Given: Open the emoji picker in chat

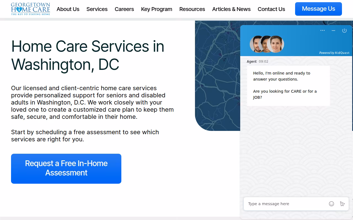Looking at the screenshot, I should click(331, 204).
